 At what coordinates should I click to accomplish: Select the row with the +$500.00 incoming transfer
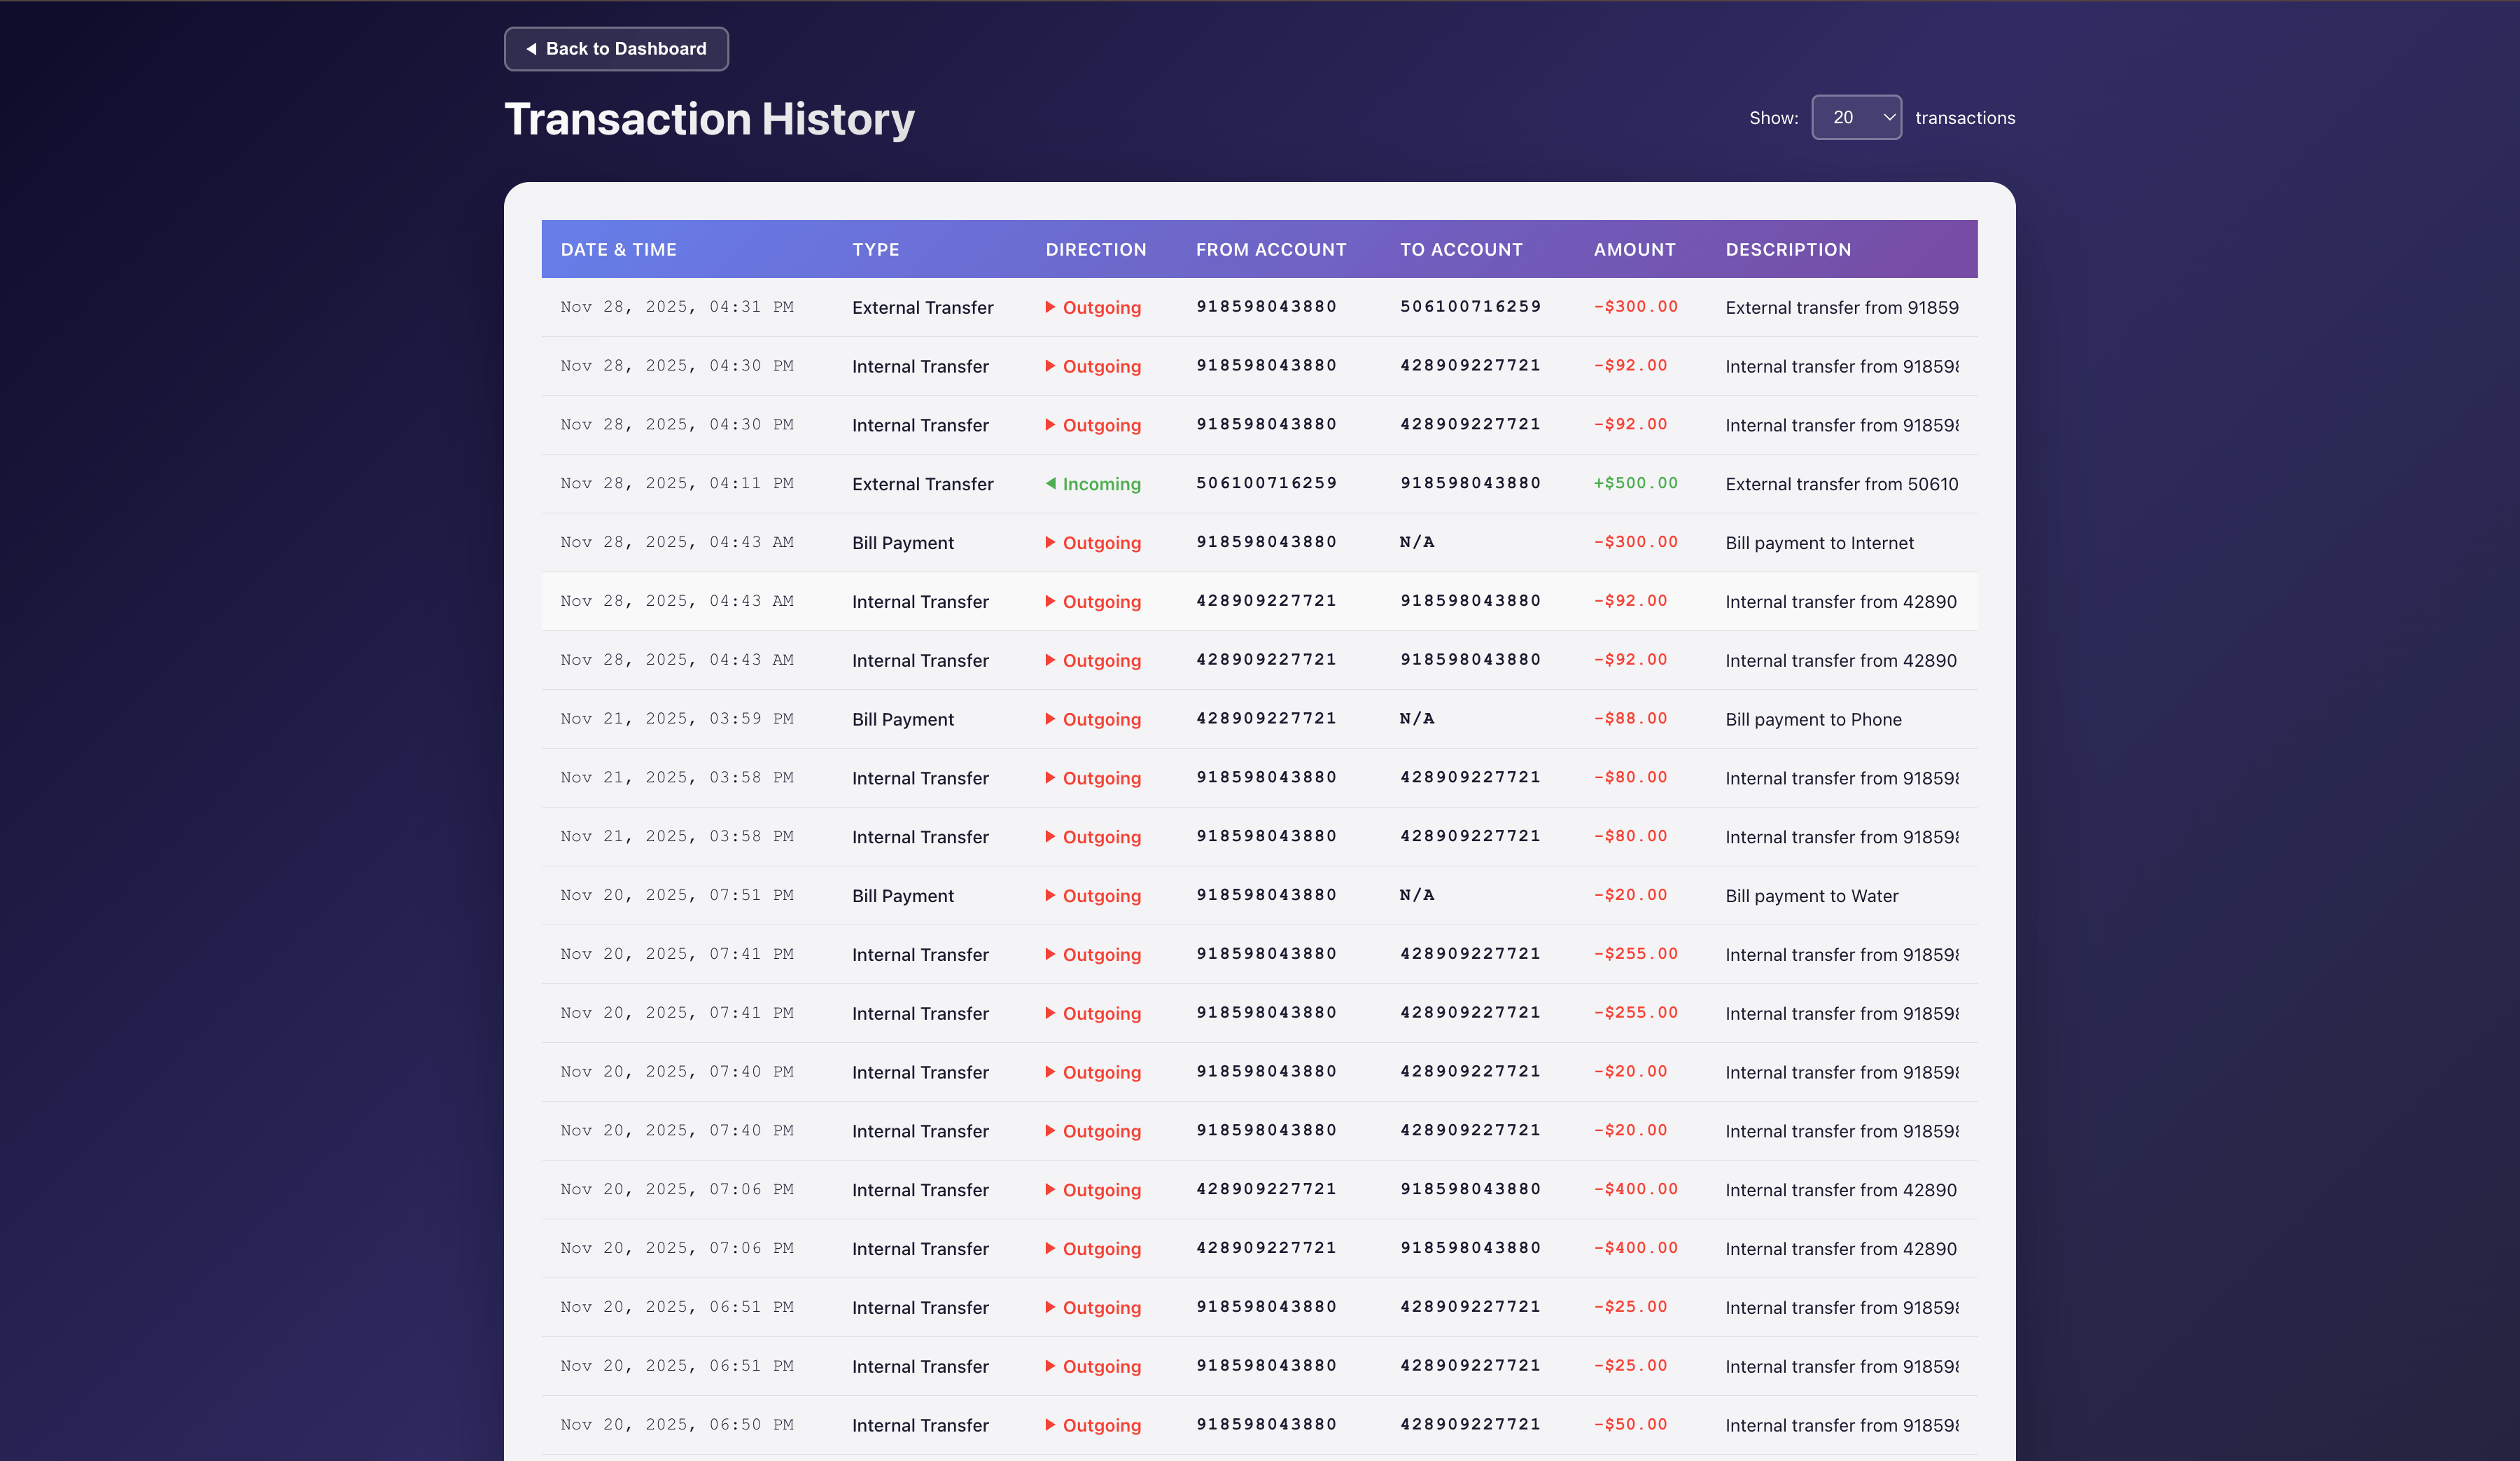pos(1260,483)
